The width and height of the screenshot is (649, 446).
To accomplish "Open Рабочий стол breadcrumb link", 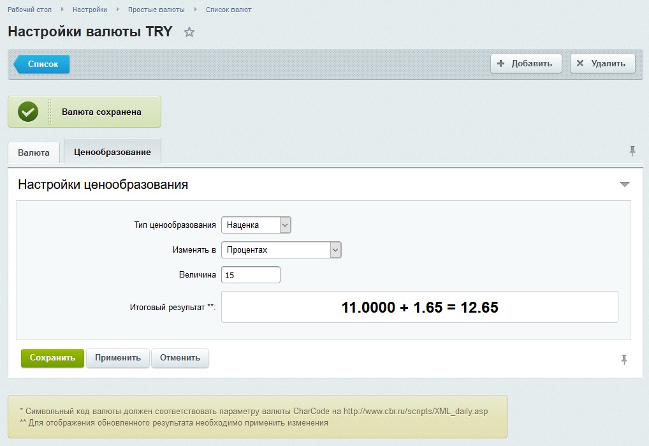I will 29,10.
